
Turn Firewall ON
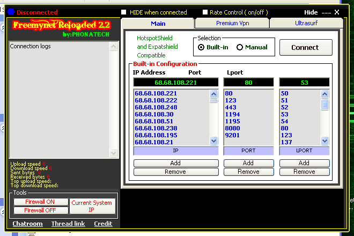(41, 202)
